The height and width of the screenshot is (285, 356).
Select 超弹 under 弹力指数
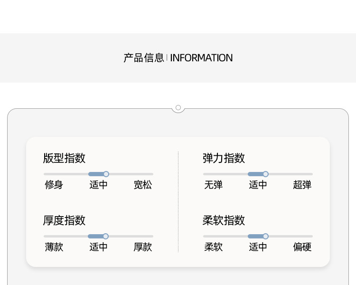(302, 185)
